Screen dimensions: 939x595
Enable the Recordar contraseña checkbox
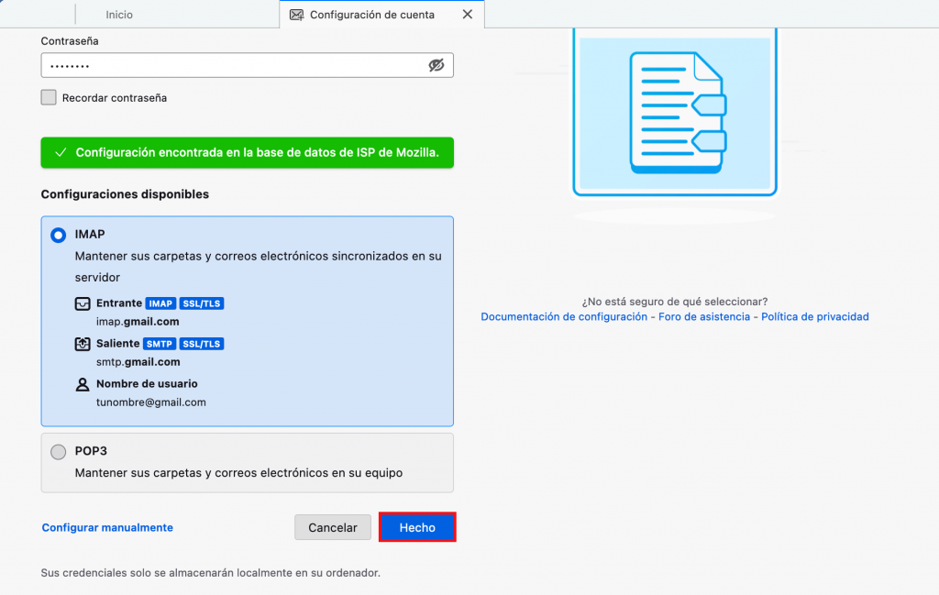[x=49, y=97]
